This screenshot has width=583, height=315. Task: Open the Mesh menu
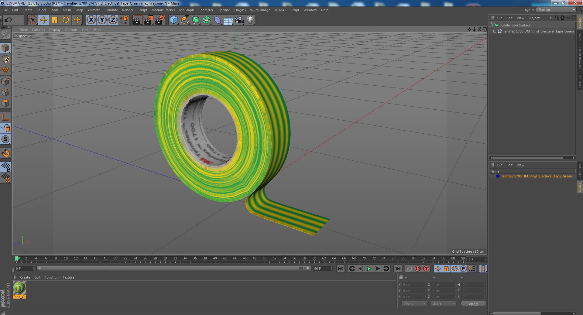pyautogui.click(x=67, y=10)
